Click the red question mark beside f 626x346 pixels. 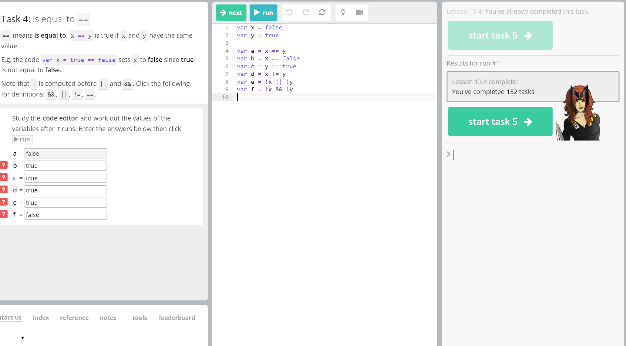pyautogui.click(x=4, y=214)
